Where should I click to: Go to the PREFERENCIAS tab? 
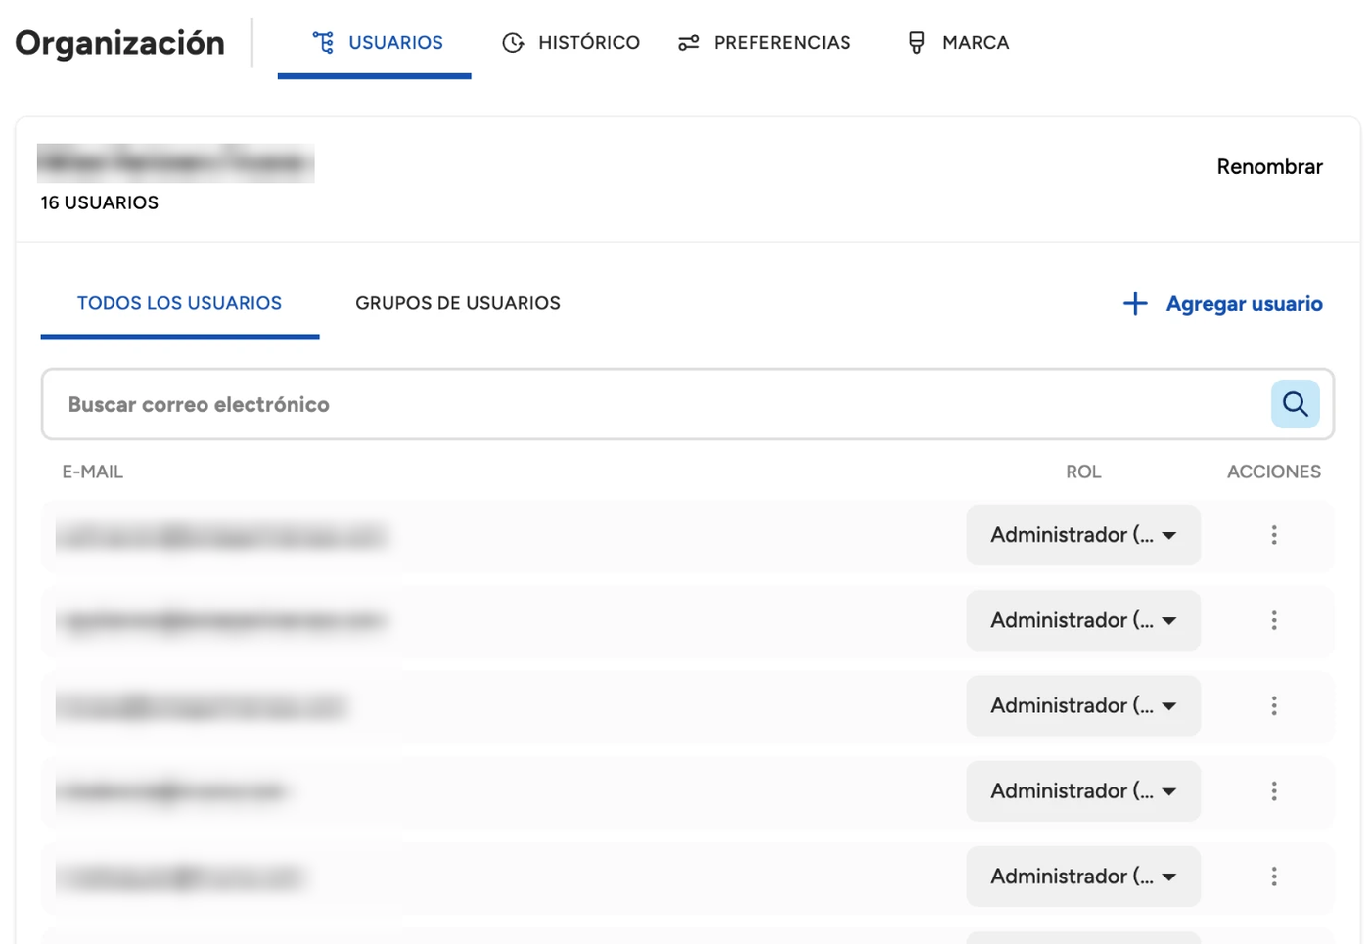[764, 43]
